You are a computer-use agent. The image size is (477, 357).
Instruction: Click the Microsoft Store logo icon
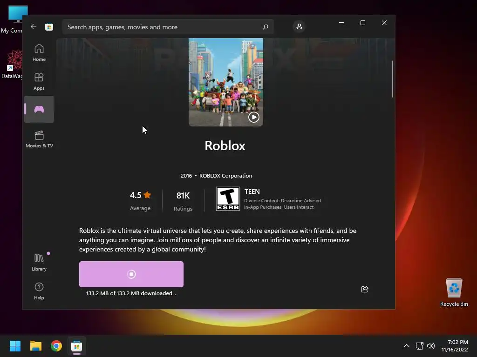click(49, 26)
